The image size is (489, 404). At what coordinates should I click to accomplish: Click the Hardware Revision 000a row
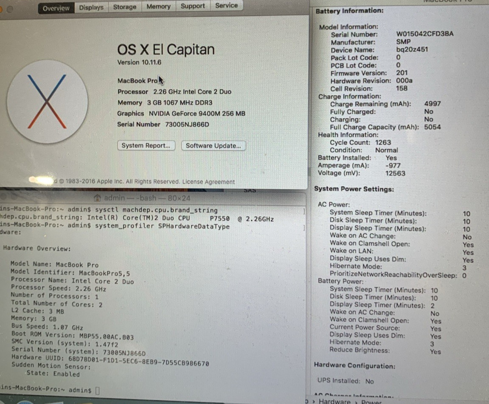pos(371,81)
